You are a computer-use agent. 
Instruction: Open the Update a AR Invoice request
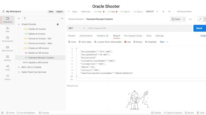tap(38, 63)
